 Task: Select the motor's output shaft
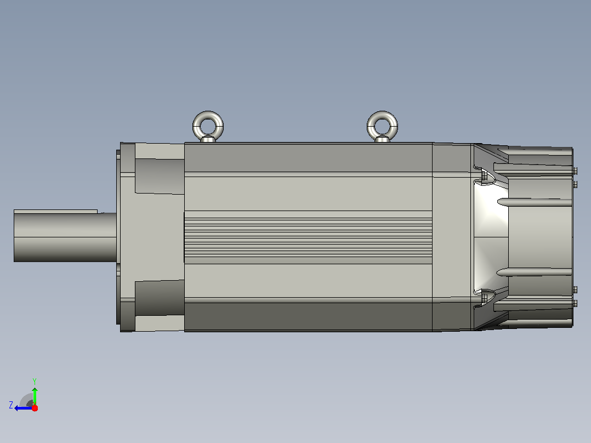click(65, 236)
